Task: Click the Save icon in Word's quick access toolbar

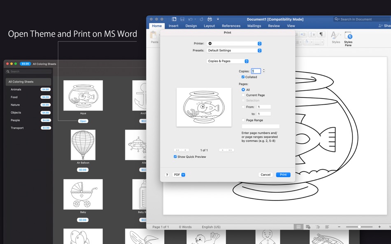Action: pos(182,19)
